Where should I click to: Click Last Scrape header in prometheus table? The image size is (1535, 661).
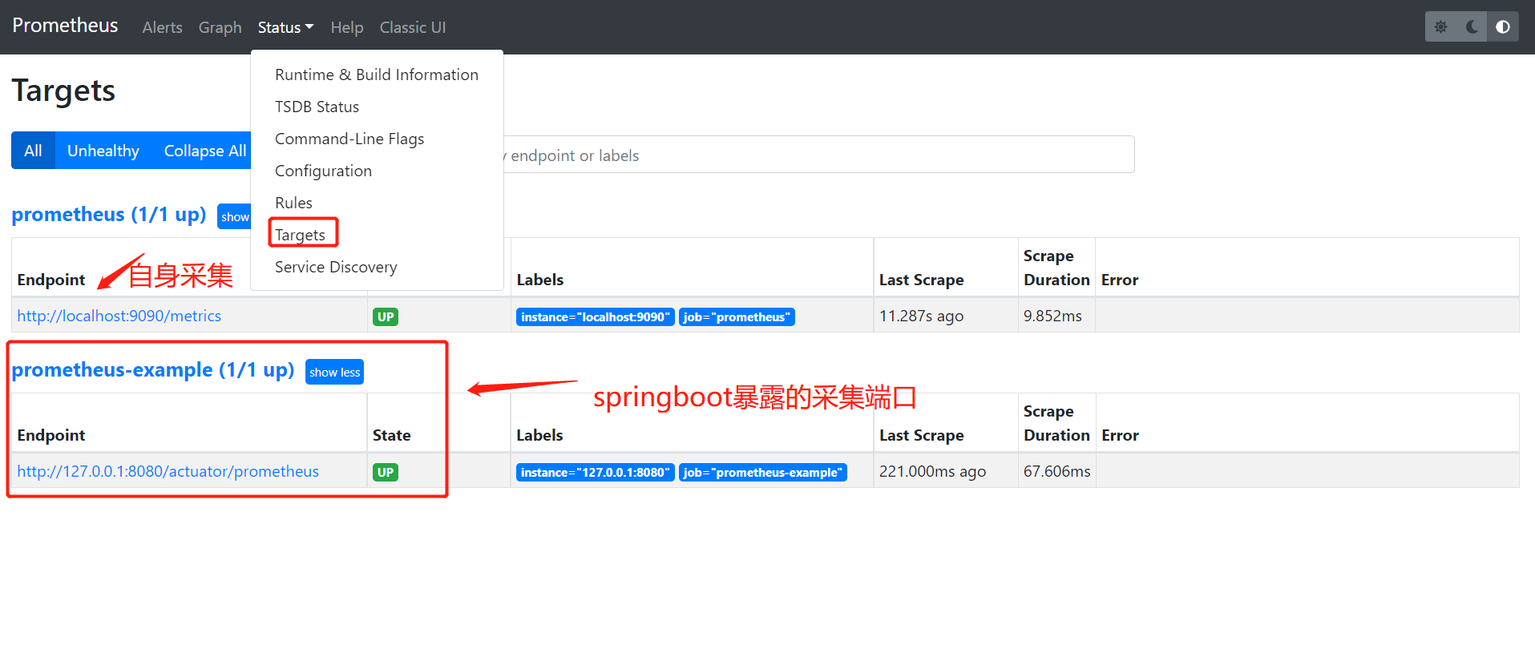921,280
